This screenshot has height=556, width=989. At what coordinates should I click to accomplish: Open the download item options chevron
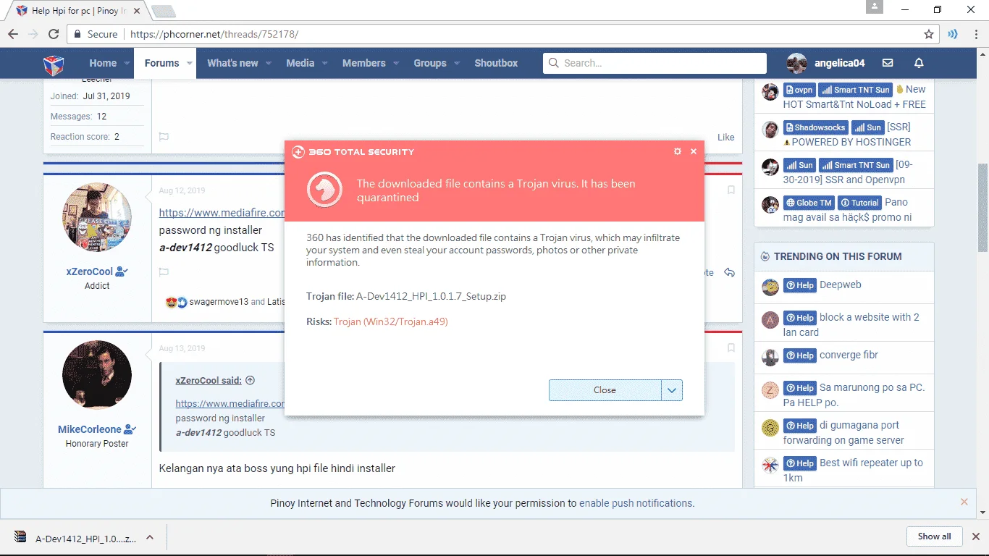click(150, 537)
